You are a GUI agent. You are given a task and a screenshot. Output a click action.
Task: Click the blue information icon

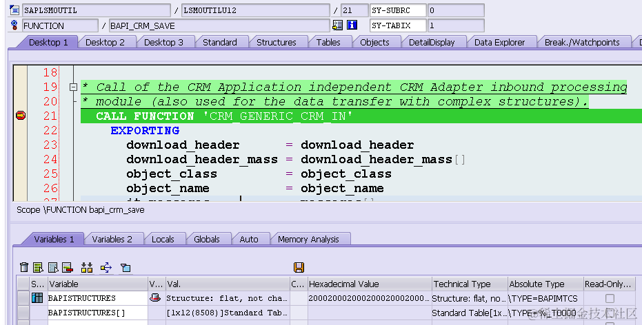[352, 25]
